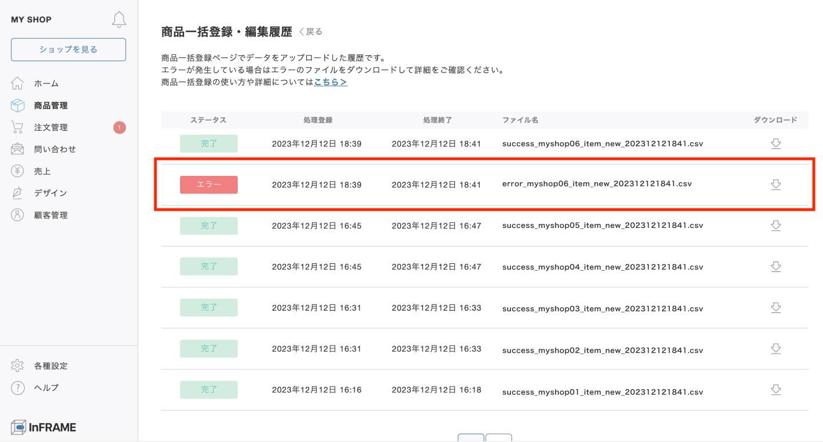823x442 pixels.
Task: Click the InFRAME logo
Action: click(x=43, y=427)
